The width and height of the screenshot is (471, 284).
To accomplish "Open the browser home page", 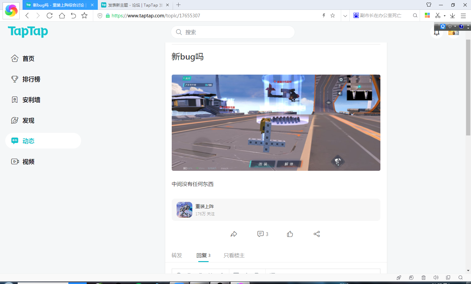I will [x=62, y=15].
